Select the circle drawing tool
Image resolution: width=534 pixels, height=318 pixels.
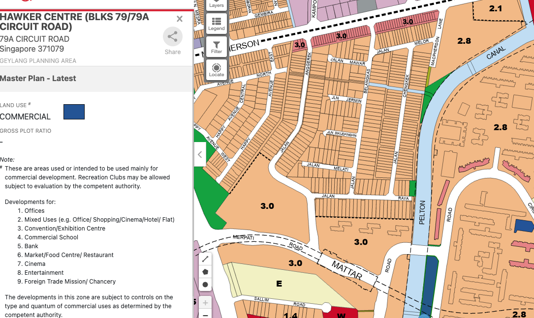coord(205,285)
